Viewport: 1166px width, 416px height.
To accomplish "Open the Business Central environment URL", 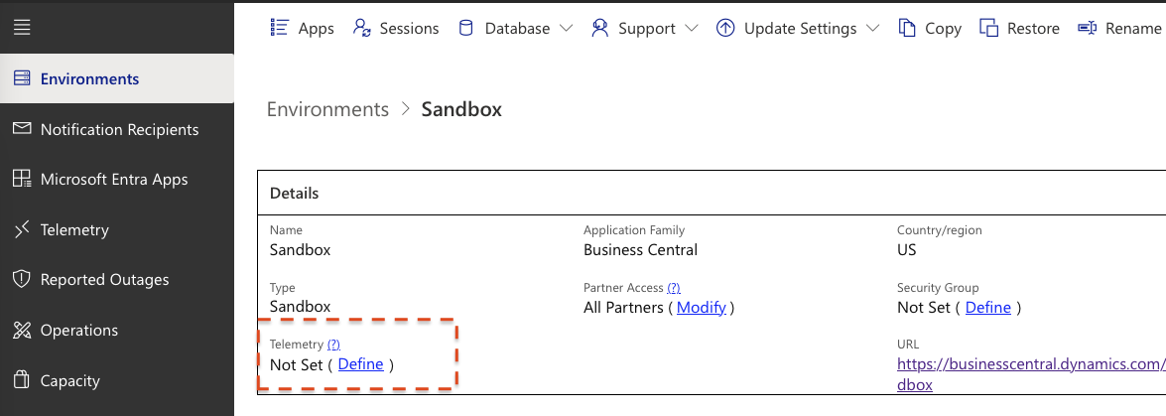I will tap(1030, 364).
